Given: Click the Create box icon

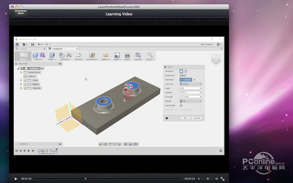Looking at the screenshot, I should click(x=36, y=55).
